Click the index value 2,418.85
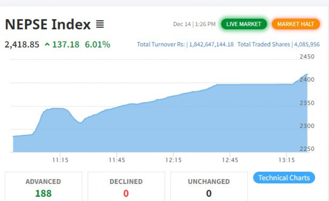The width and height of the screenshot is (329, 201). [x=22, y=45]
